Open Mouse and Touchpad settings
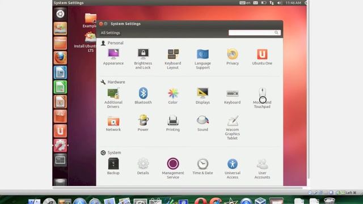Viewport: 363px width, 204px height. [262, 98]
